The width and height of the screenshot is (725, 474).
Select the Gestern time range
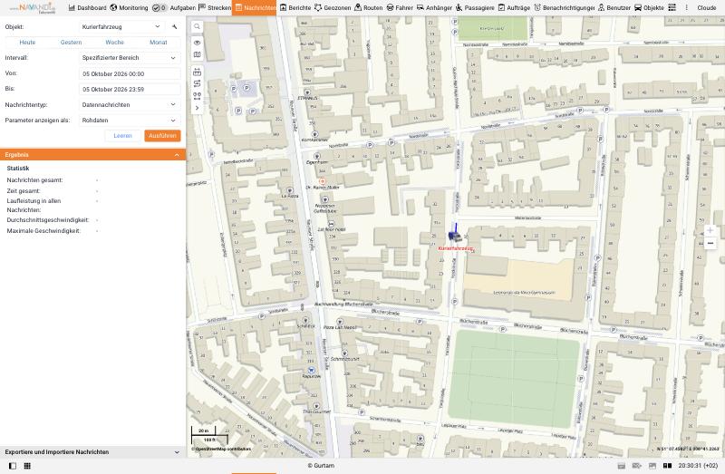pos(71,42)
